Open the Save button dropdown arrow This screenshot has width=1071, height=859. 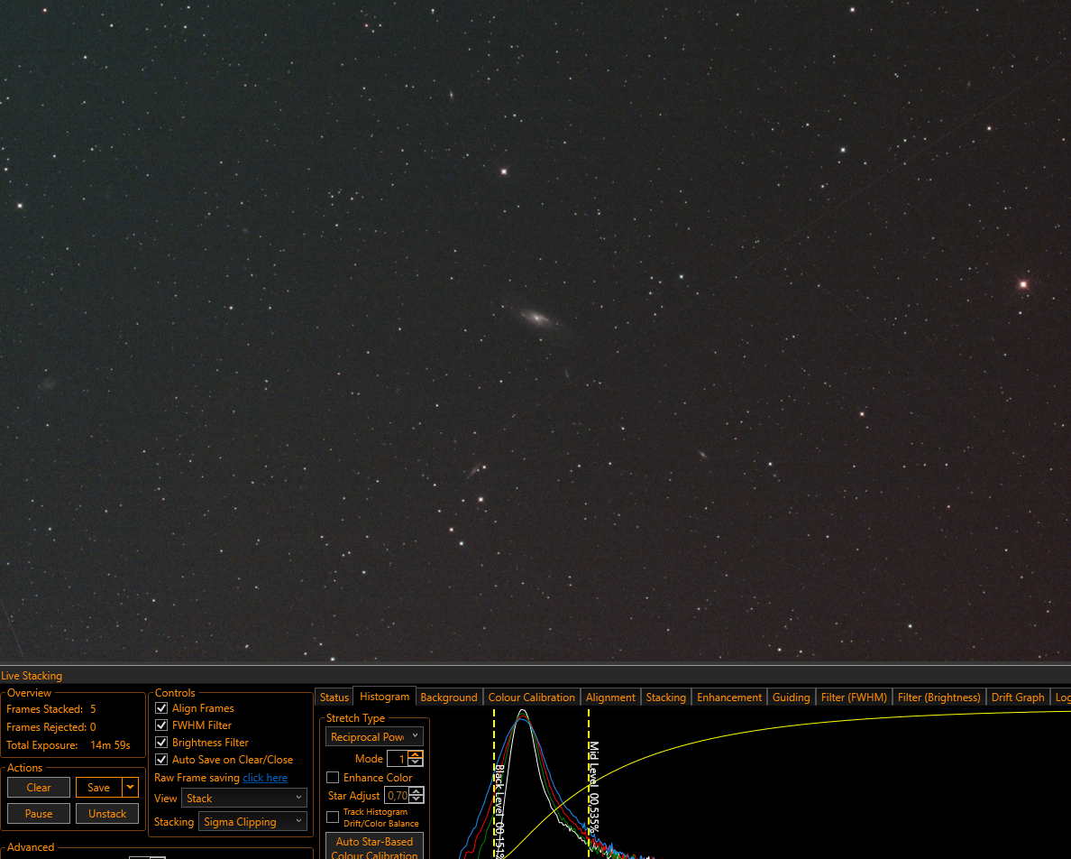click(x=131, y=787)
